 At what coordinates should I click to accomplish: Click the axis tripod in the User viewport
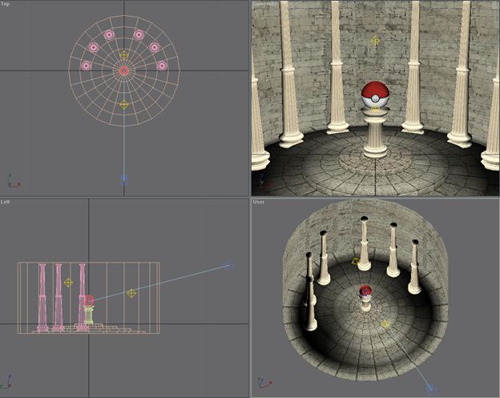pyautogui.click(x=264, y=383)
